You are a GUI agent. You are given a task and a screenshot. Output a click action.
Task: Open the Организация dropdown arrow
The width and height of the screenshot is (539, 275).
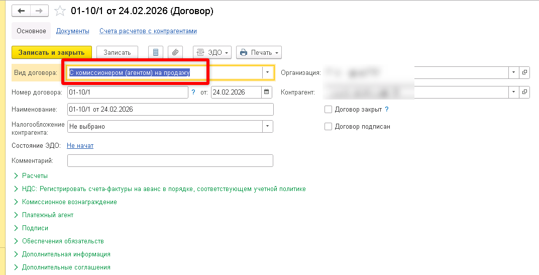(513, 72)
